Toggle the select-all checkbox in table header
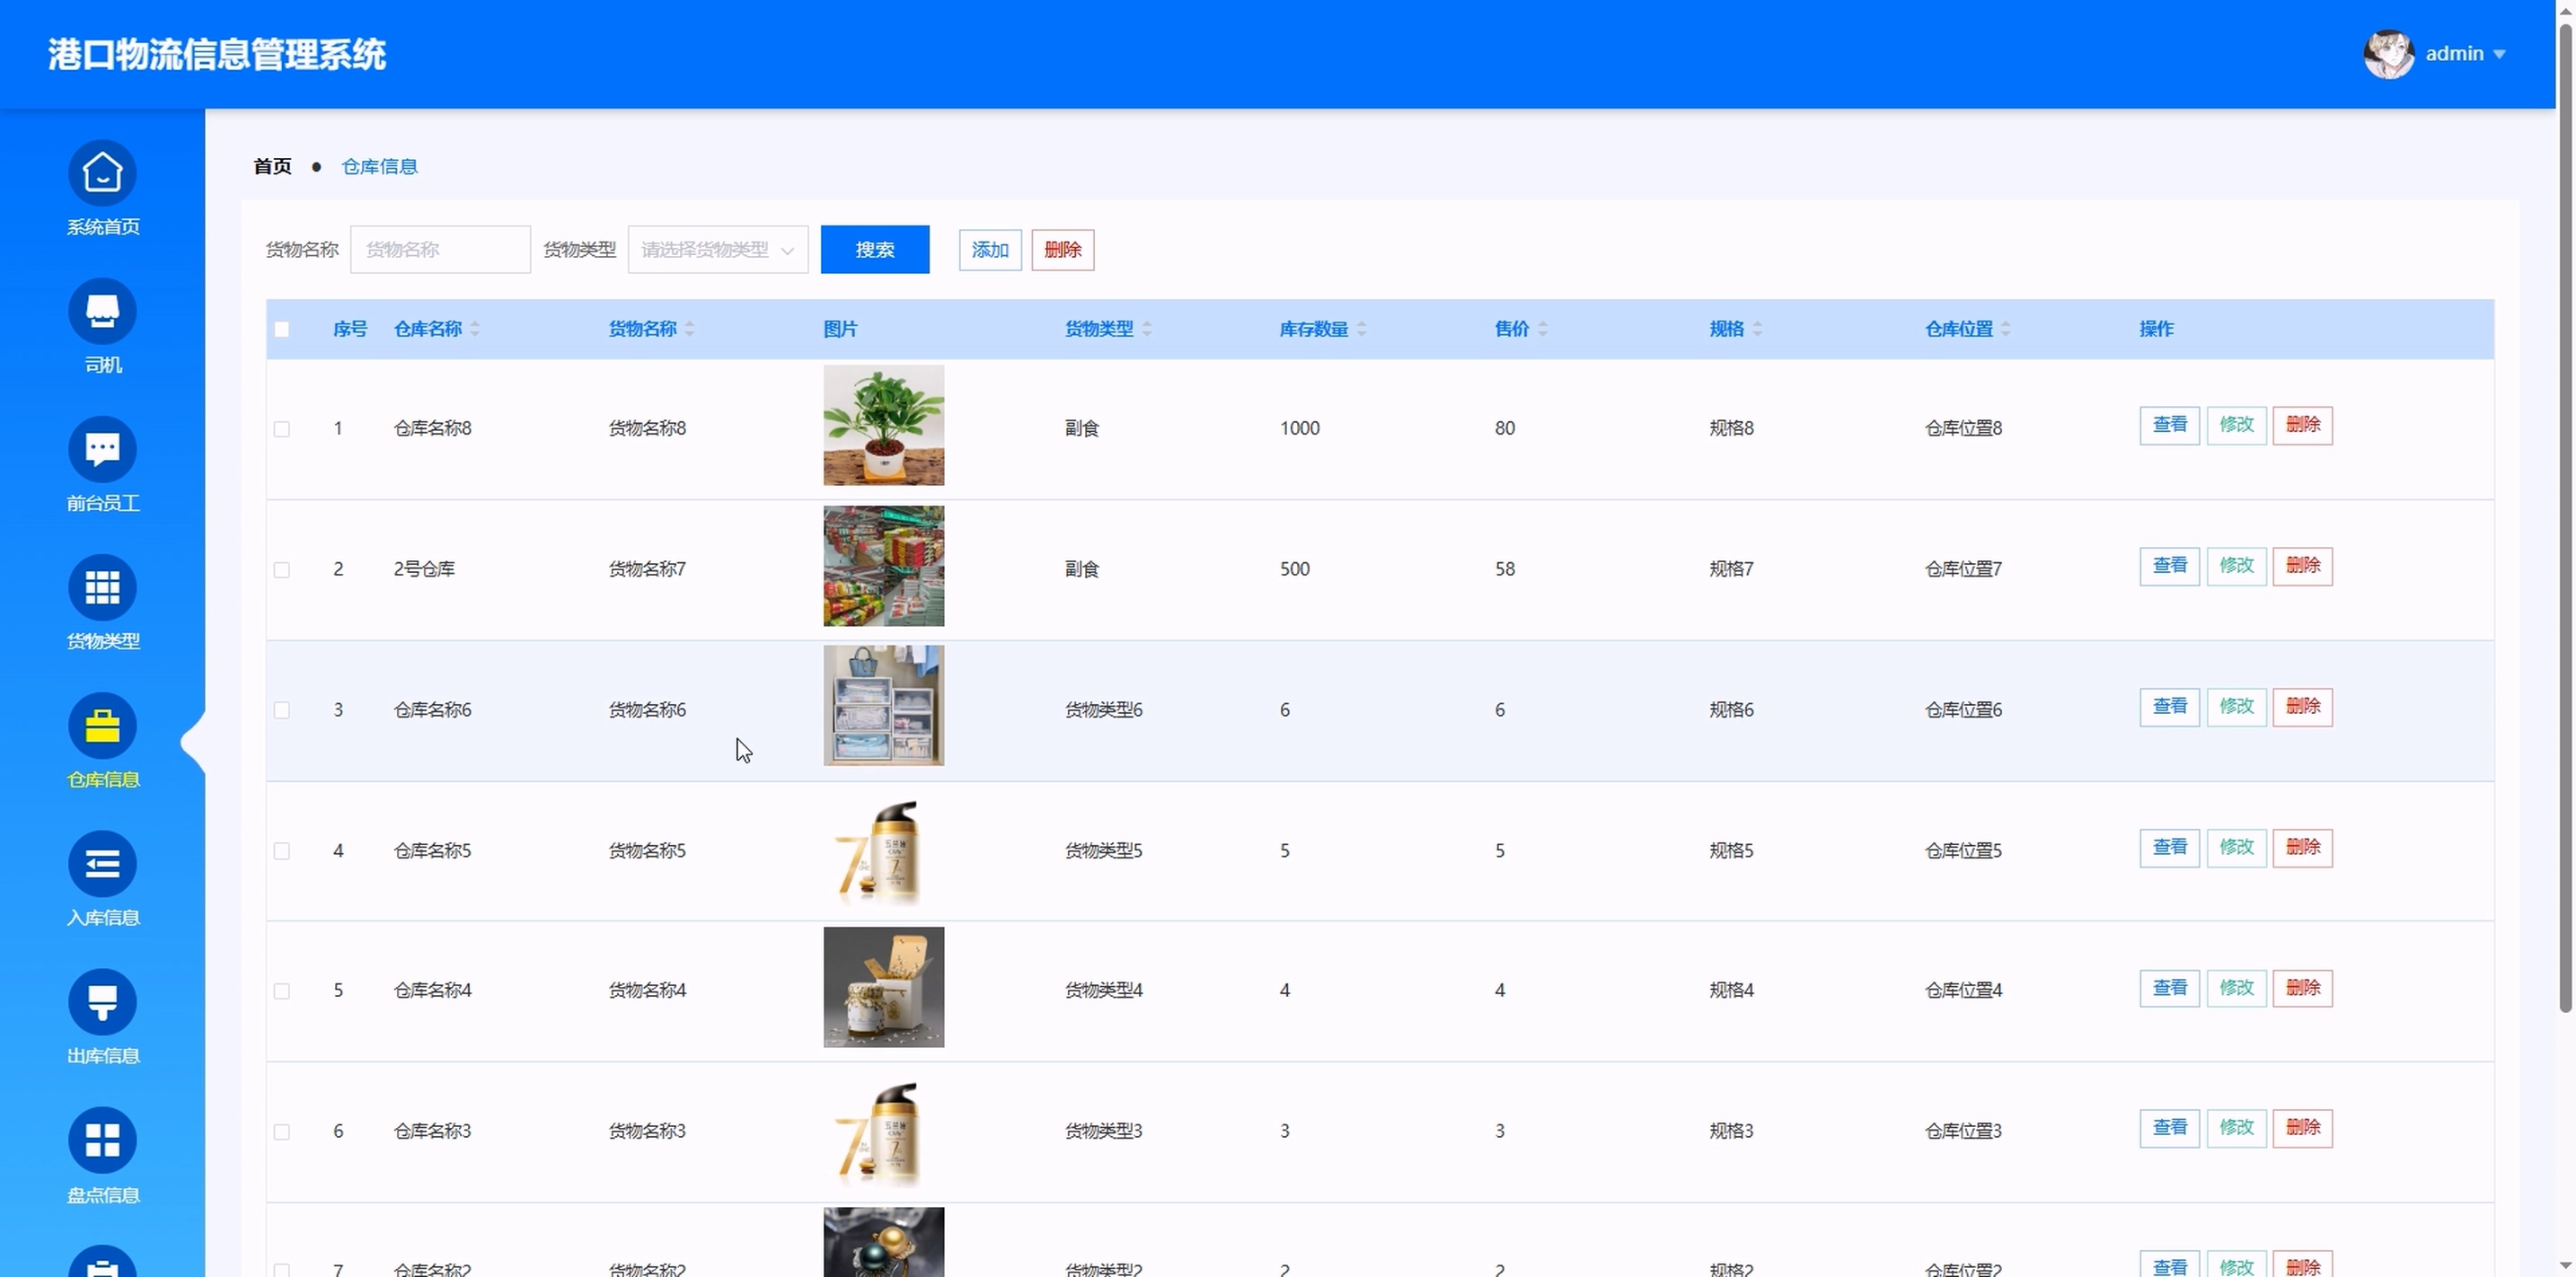The image size is (2576, 1277). pyautogui.click(x=282, y=329)
